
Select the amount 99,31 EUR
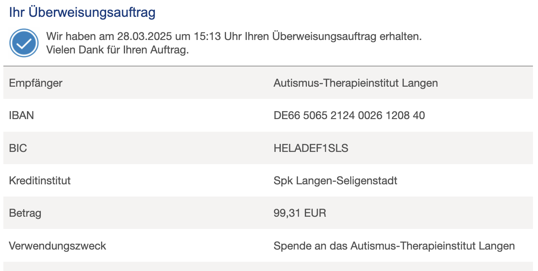click(300, 213)
